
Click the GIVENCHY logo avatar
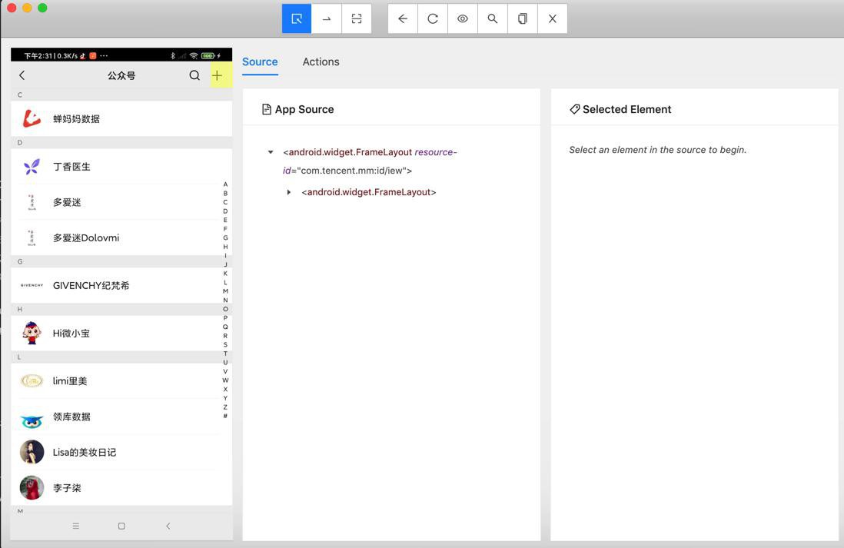tap(32, 285)
